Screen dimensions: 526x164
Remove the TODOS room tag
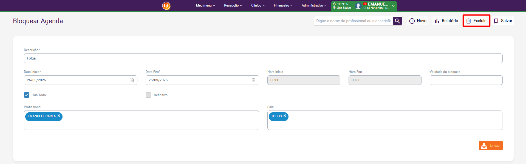tap(285, 116)
